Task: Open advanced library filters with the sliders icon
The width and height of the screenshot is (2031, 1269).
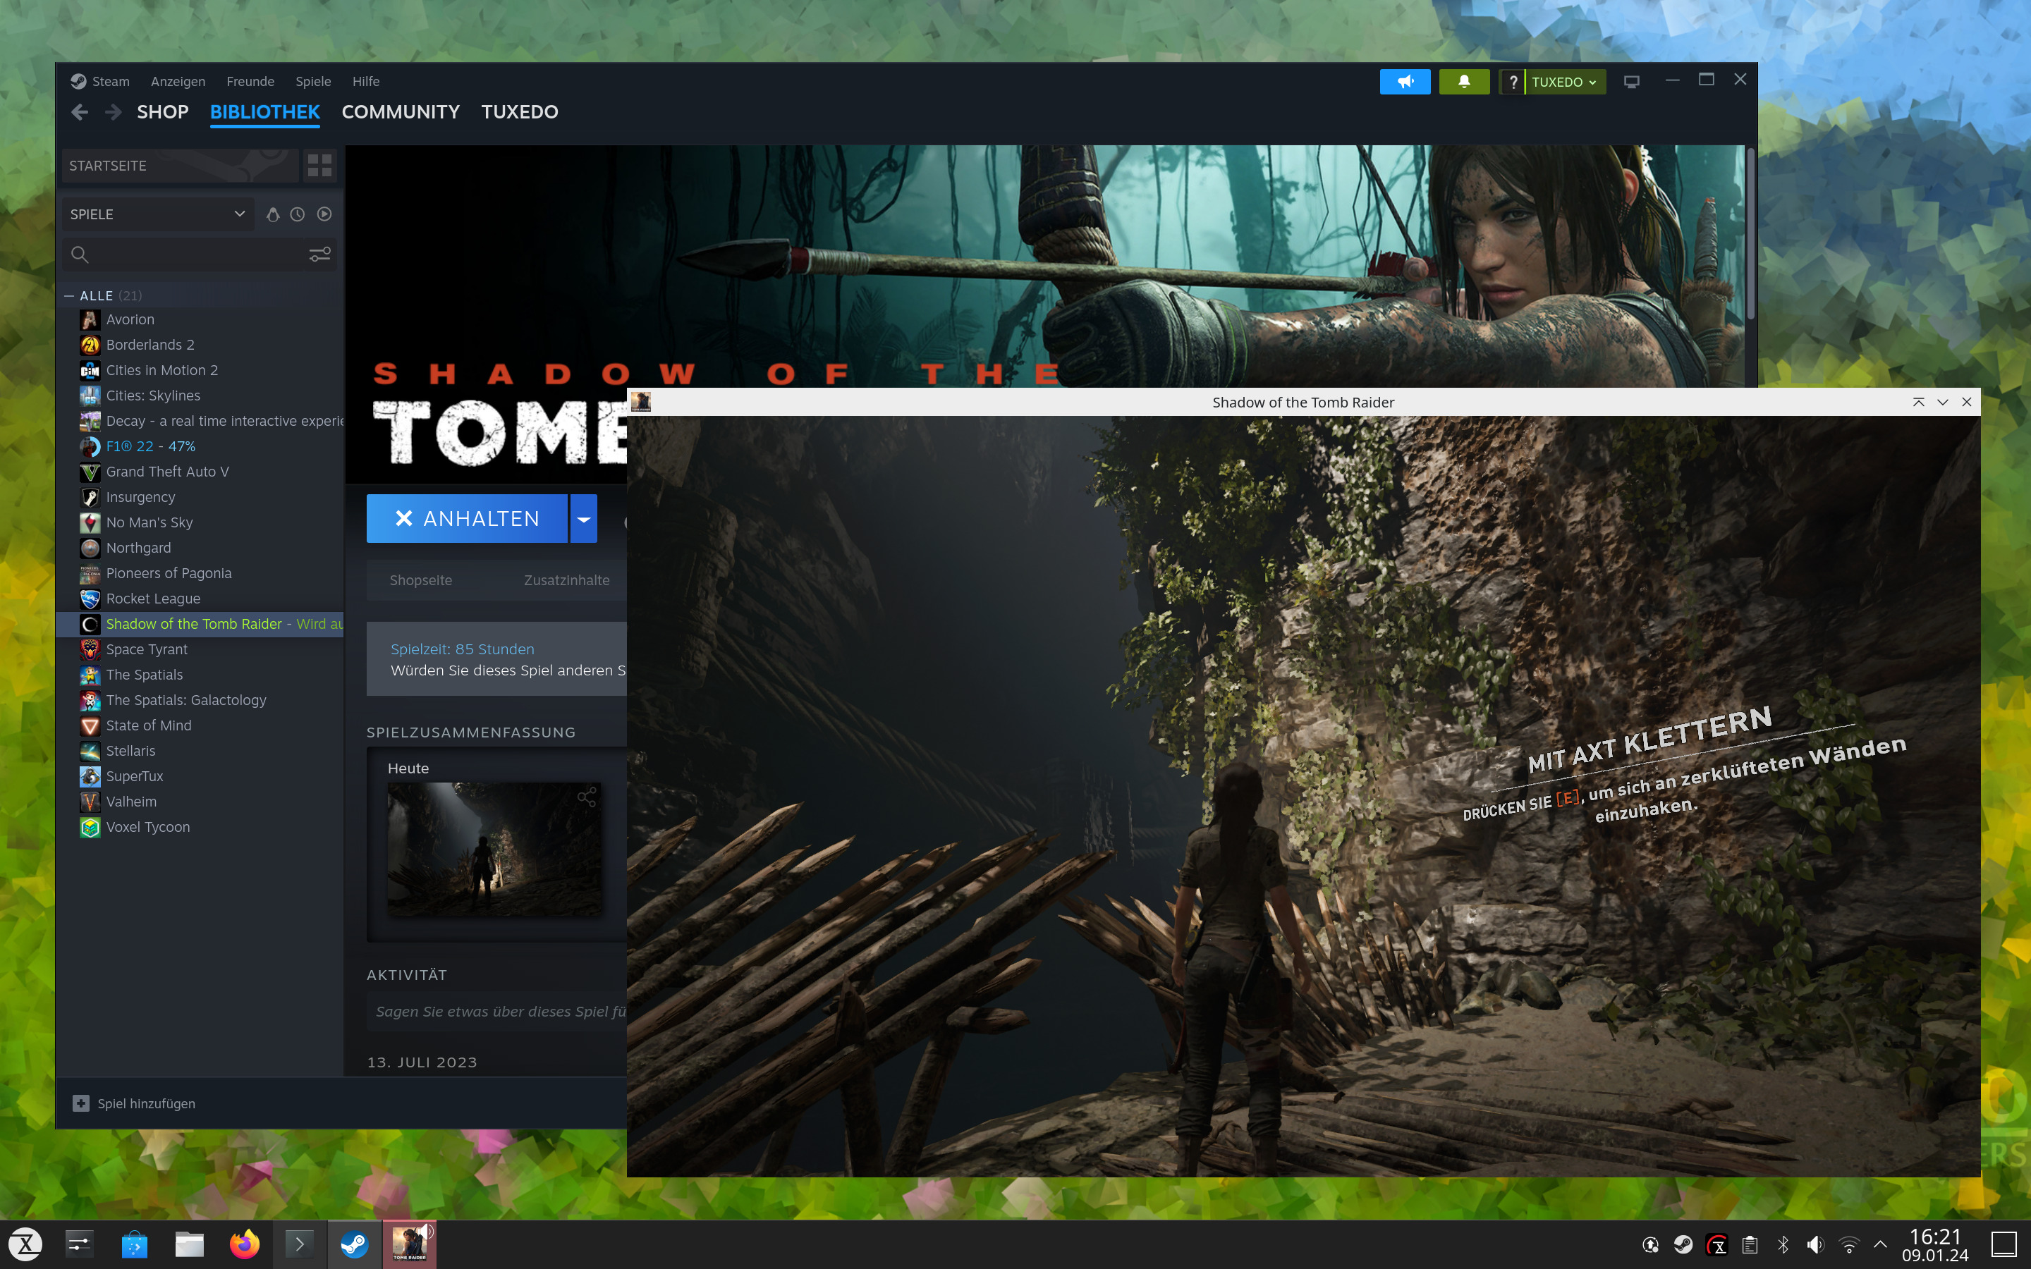Action: (x=319, y=256)
